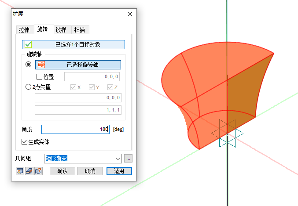298x206 pixels.
Task: Click the green checkmark target icon
Action: 28,44
